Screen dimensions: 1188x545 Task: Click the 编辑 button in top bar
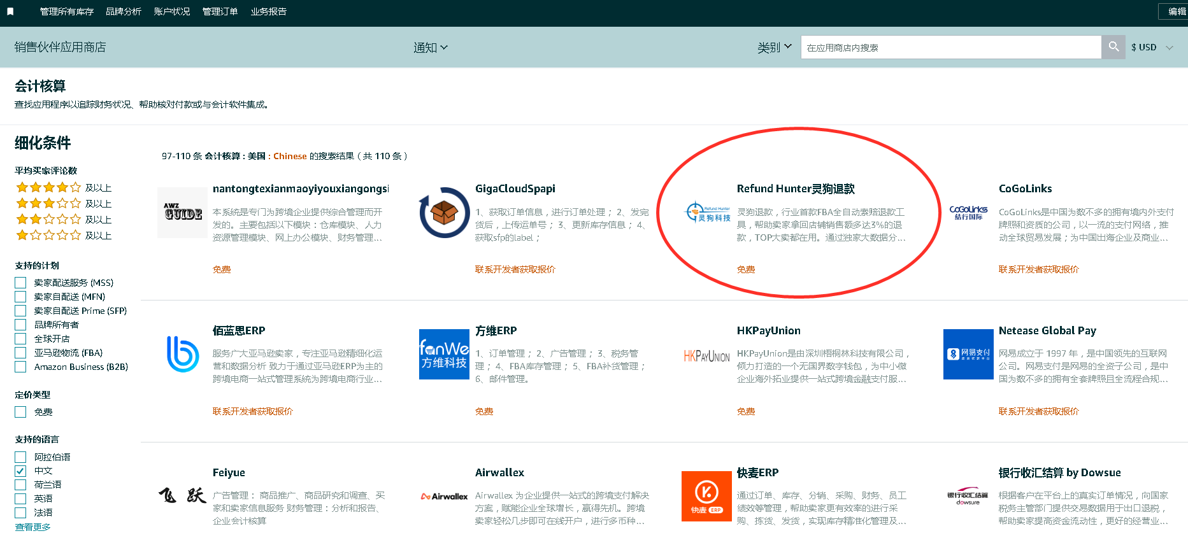[1173, 11]
